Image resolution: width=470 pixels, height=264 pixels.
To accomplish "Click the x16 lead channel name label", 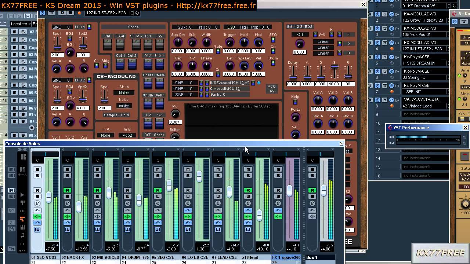I will pos(256,257).
